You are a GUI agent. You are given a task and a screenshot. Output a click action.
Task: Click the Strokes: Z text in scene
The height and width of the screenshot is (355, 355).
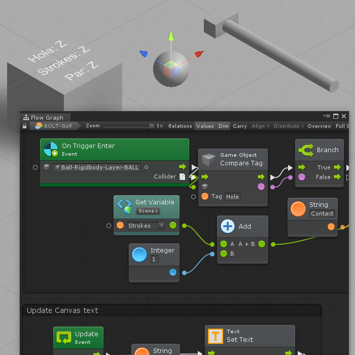[x=63, y=60]
